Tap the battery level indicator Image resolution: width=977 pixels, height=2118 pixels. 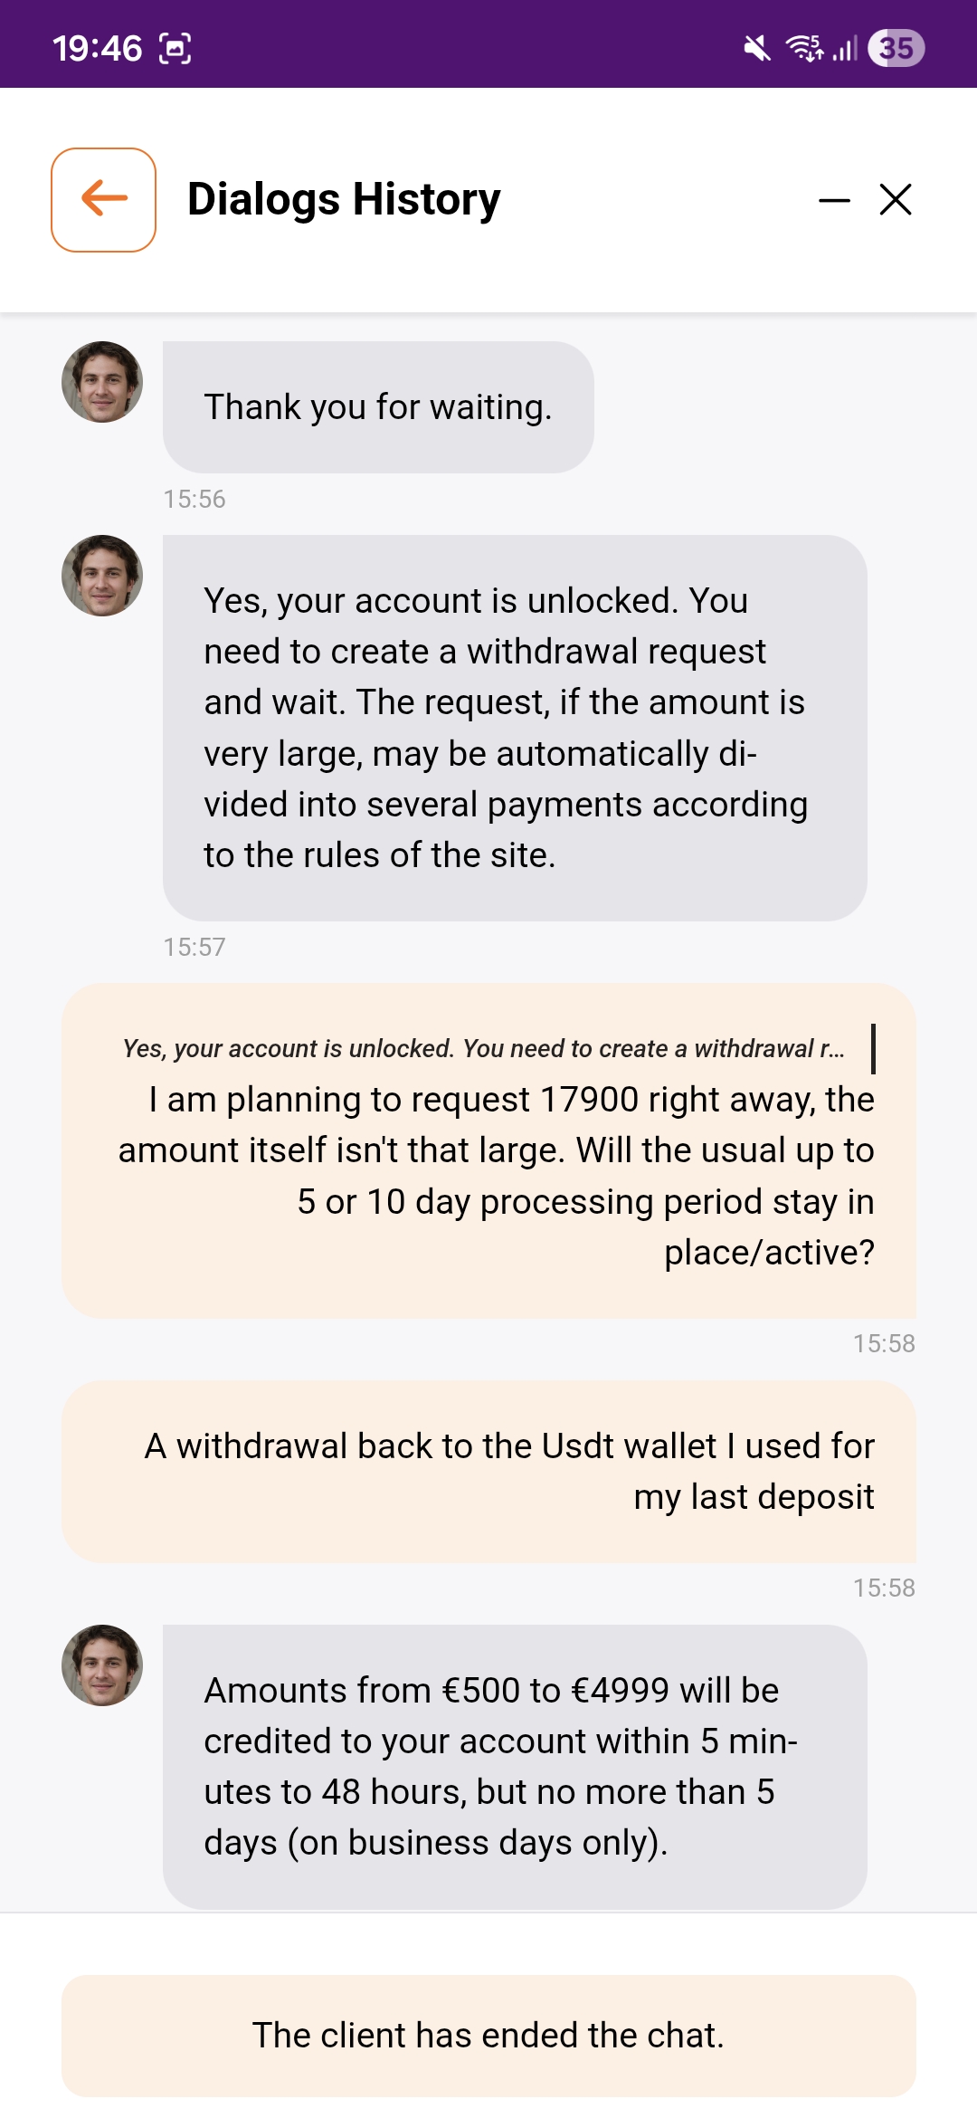[896, 48]
